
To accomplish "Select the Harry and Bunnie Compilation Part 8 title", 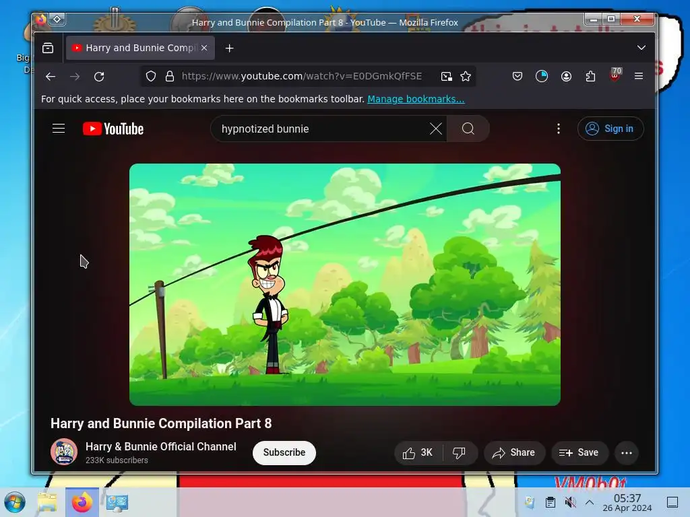I will (161, 423).
